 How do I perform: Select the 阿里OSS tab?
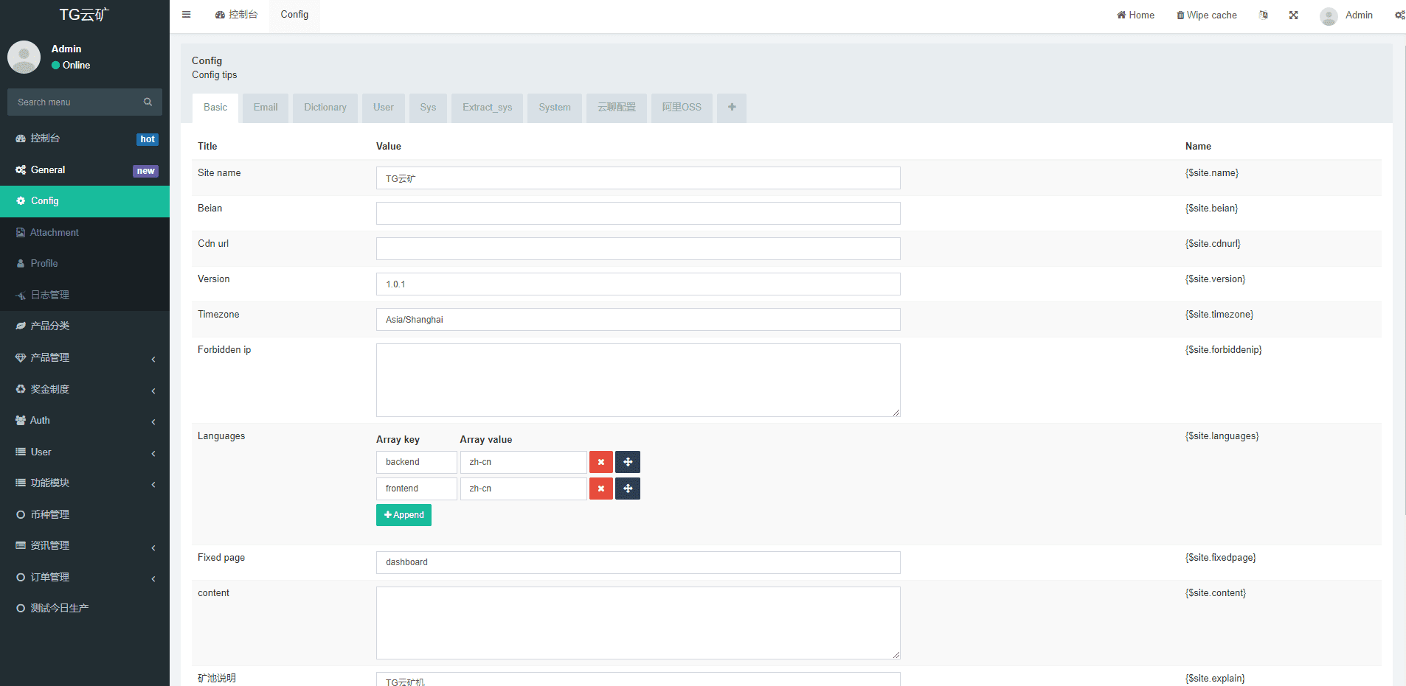coord(682,108)
